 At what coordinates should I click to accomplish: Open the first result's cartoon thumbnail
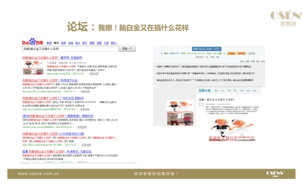coord(33,67)
